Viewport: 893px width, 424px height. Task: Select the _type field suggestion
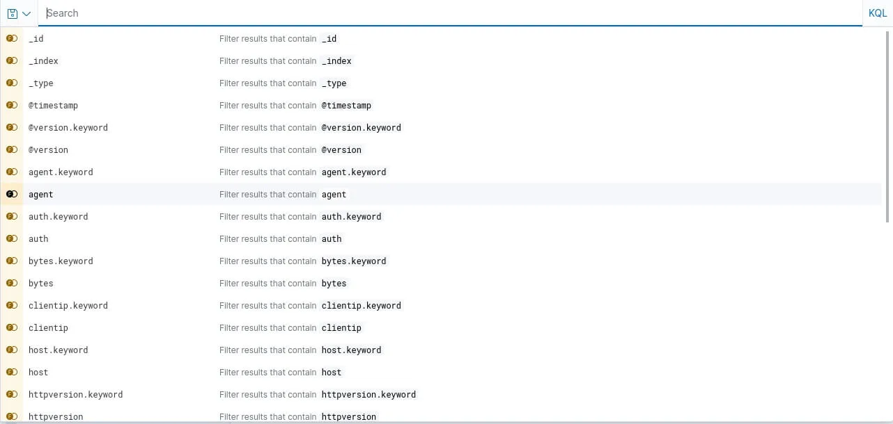[441, 83]
